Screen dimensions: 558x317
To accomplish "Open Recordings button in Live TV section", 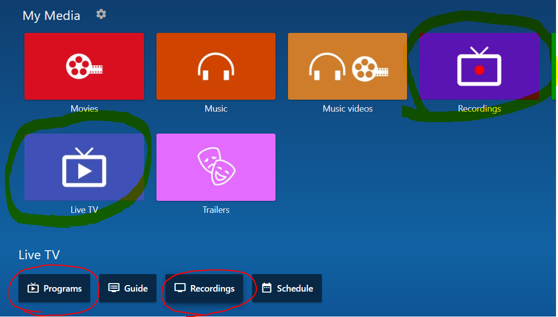I will pyautogui.click(x=204, y=288).
